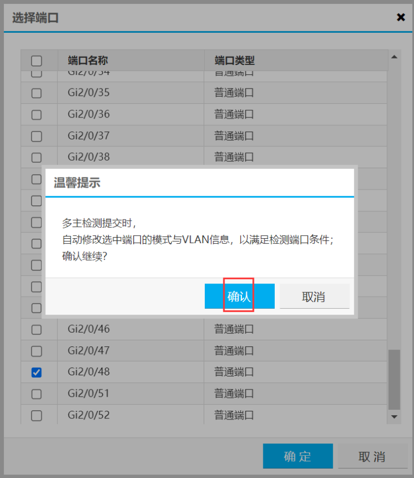The height and width of the screenshot is (478, 414).
Task: Check the box for Gi2/0/46
Action: point(36,329)
